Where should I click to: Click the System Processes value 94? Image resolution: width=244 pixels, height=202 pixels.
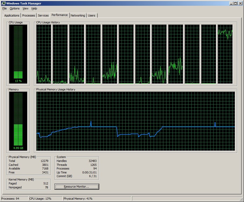point(95,169)
